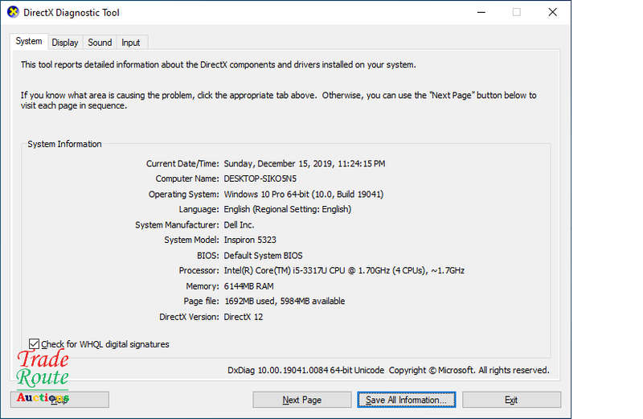Viewport: 643px width, 419px height.
Task: Click the Intel(R) Core(TM) i5-3317U processor value
Action: [344, 271]
